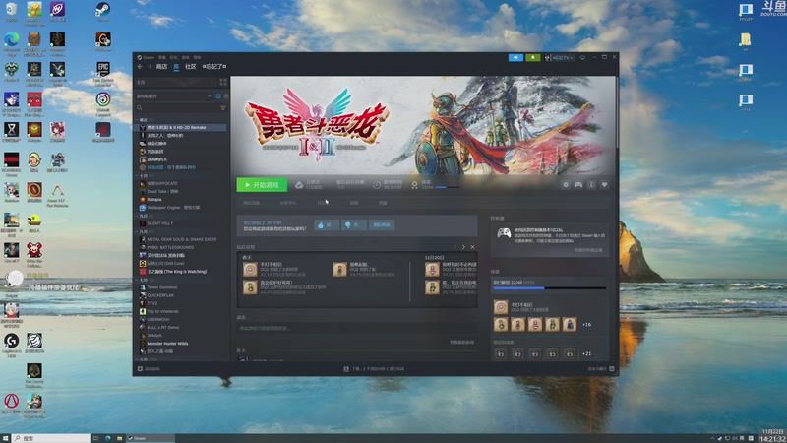Viewport: 787px width, 443px height.
Task: Click the thumbs down not-recommend button
Action: pyautogui.click(x=353, y=225)
